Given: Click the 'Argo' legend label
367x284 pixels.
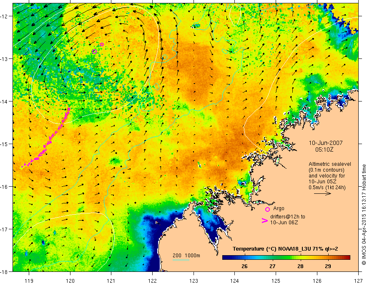Looking at the screenshot, I should click(279, 208).
